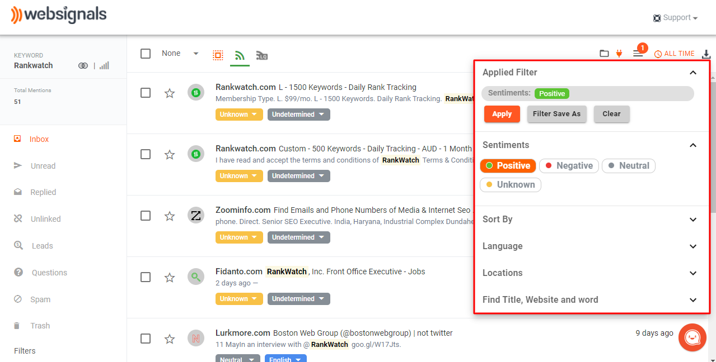This screenshot has width=716, height=362.
Task: Star the Rankwatch.com Custom 500 Keywords mention
Action: [170, 155]
